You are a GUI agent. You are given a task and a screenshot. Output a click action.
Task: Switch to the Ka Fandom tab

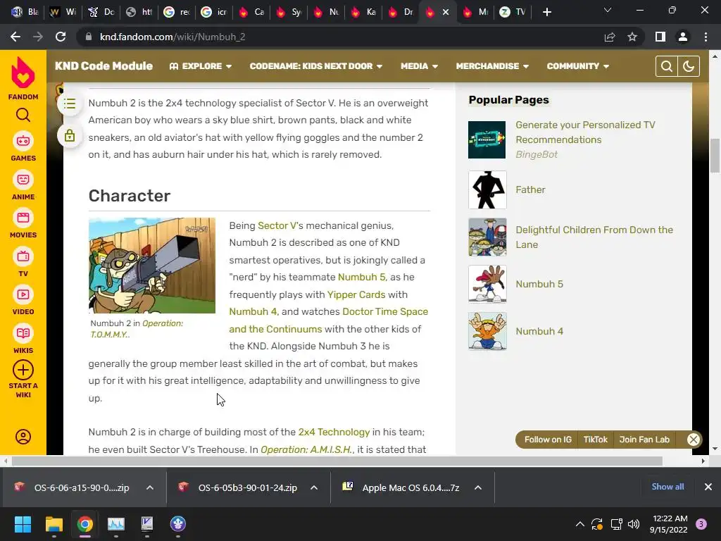click(363, 12)
